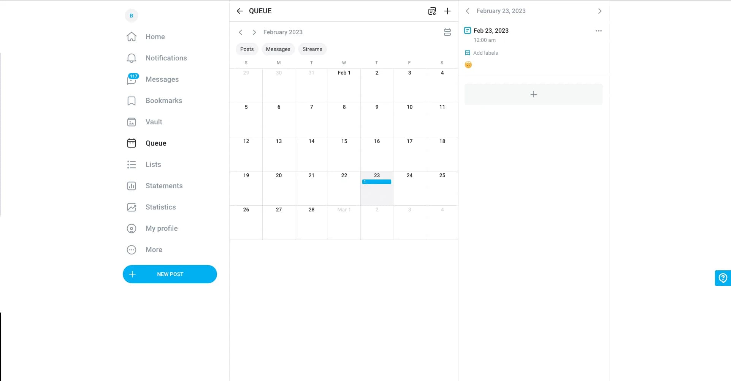Open the More menu in sidebar
The height and width of the screenshot is (381, 731).
pos(154,250)
